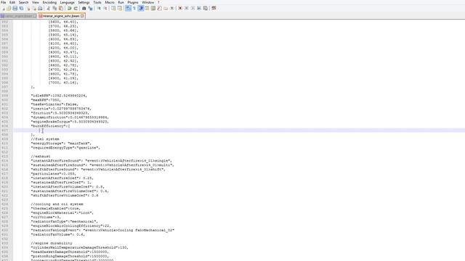Place cursor on the "maxRPM":7350 line
The height and width of the screenshot is (261, 465).
point(46,100)
